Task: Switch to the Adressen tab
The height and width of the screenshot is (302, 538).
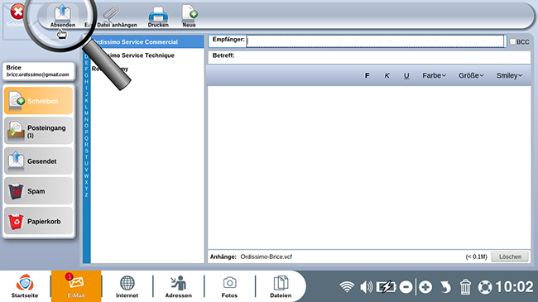Action: click(179, 286)
